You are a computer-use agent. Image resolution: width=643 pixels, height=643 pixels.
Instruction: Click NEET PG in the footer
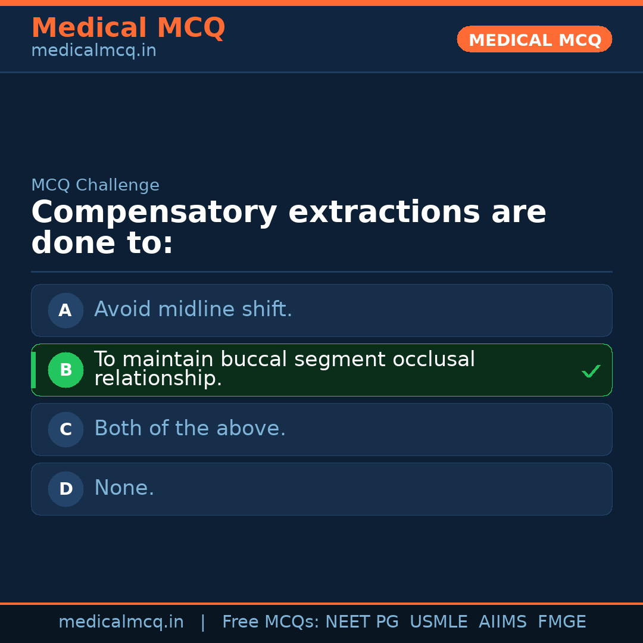tap(362, 622)
